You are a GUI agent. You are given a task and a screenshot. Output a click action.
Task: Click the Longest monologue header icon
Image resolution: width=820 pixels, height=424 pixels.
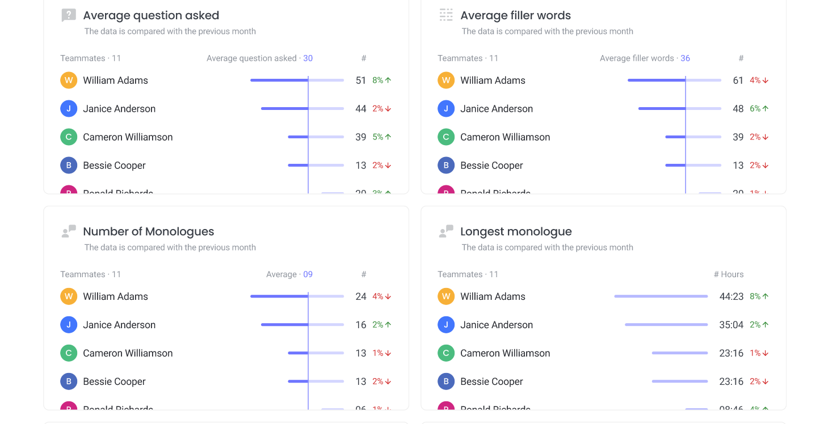coord(446,231)
